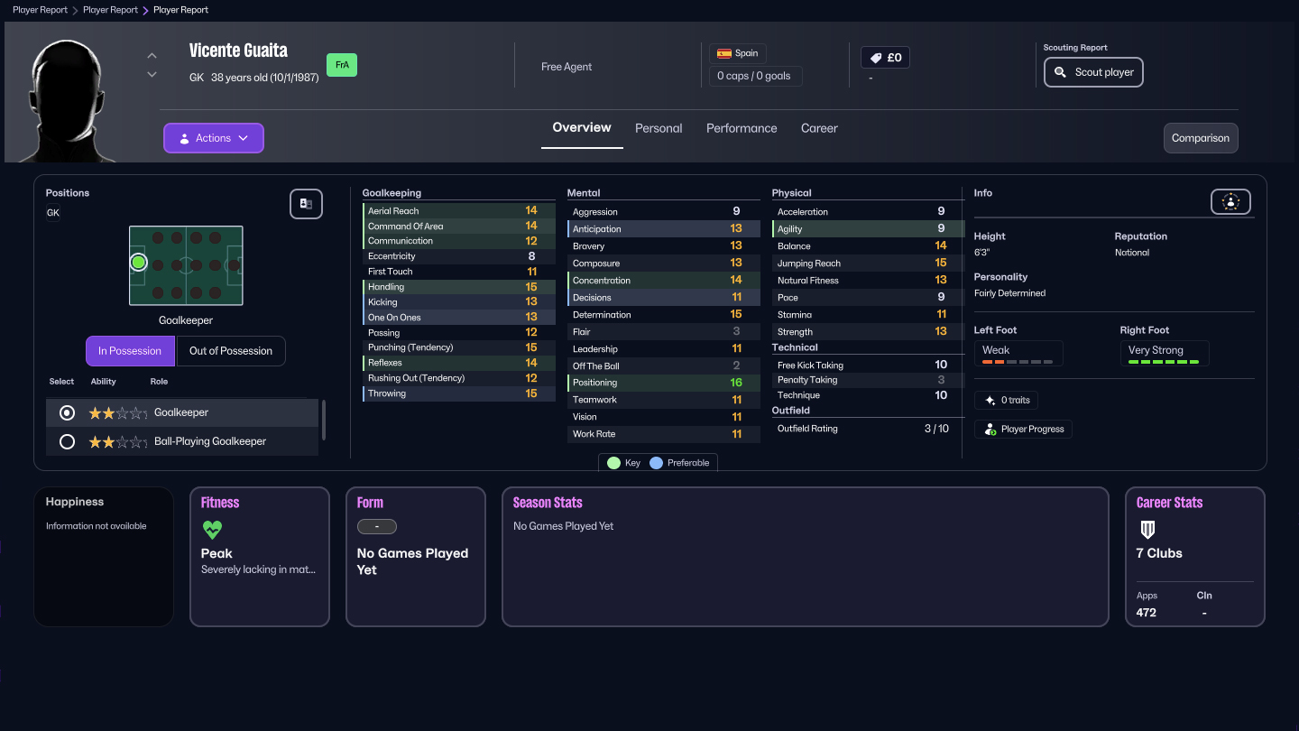Open the Season Stats card
Viewport: 1299px width, 731px height.
(805, 557)
